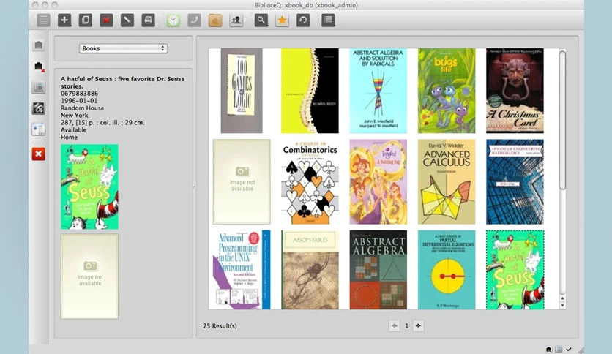
Task: Select Advanced Programming in the UNIX Environment cover
Action: (x=242, y=270)
